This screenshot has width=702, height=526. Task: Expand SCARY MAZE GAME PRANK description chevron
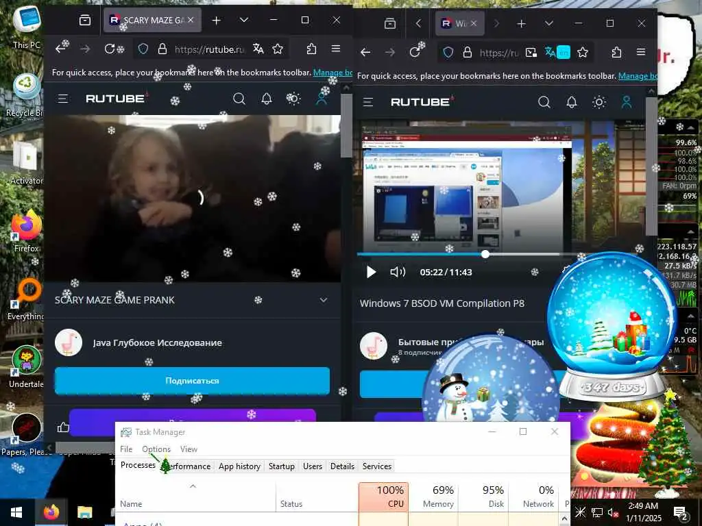[x=324, y=300]
